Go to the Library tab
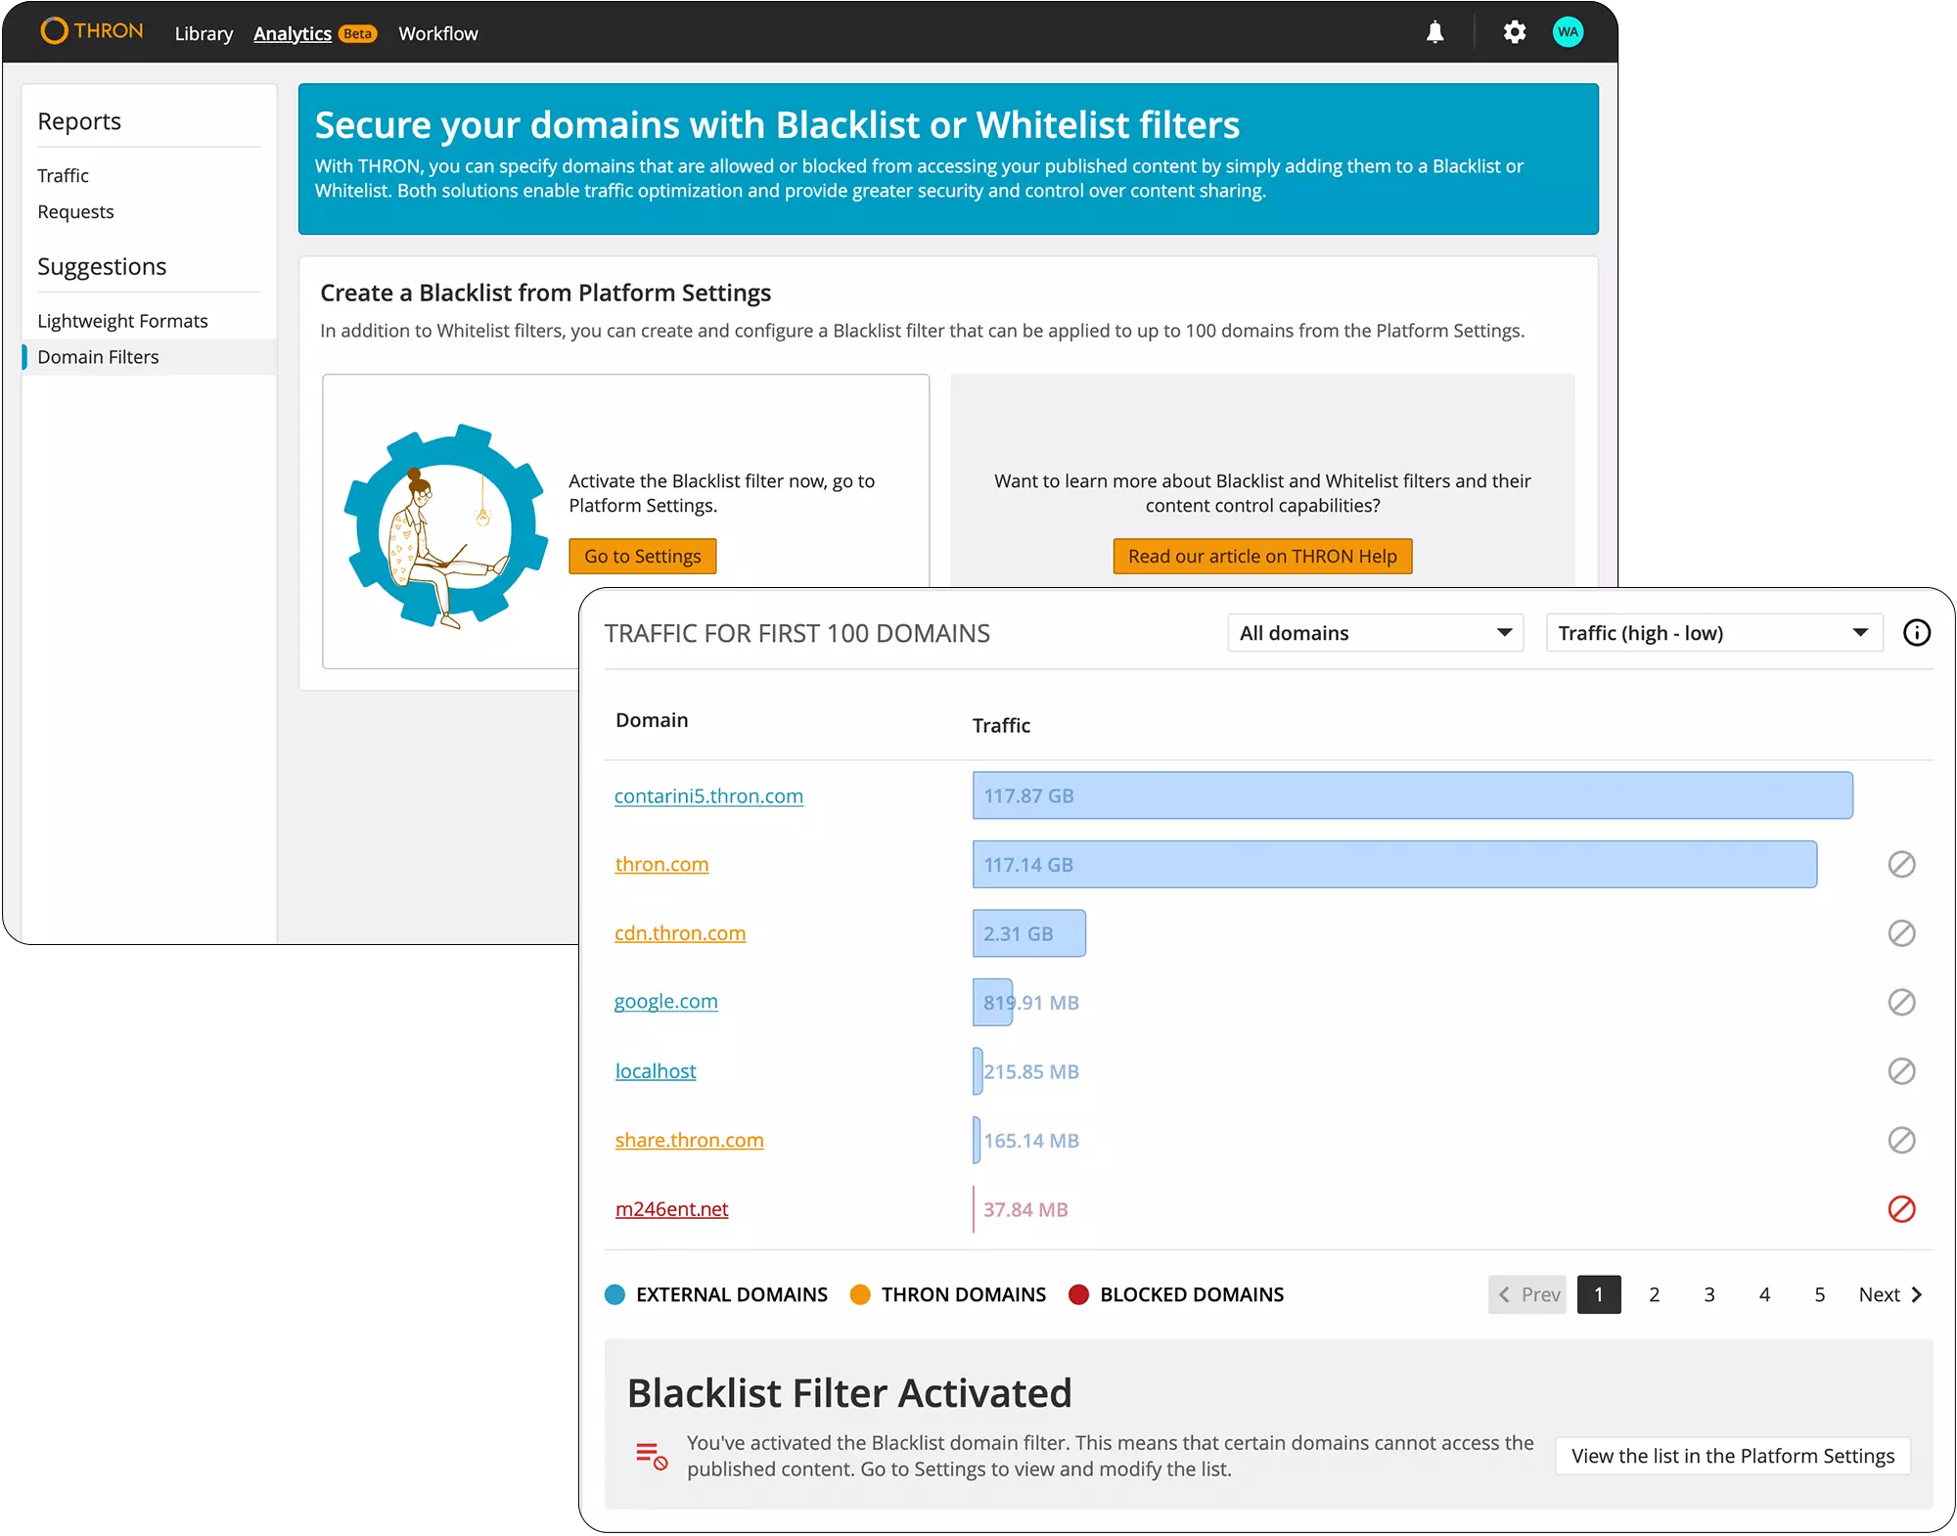The height and width of the screenshot is (1536, 1957). point(204,33)
